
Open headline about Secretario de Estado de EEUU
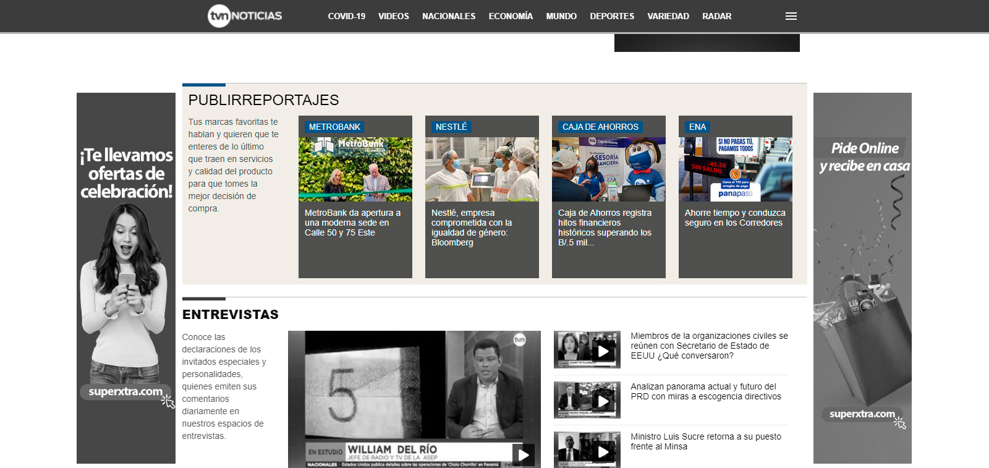tap(709, 346)
